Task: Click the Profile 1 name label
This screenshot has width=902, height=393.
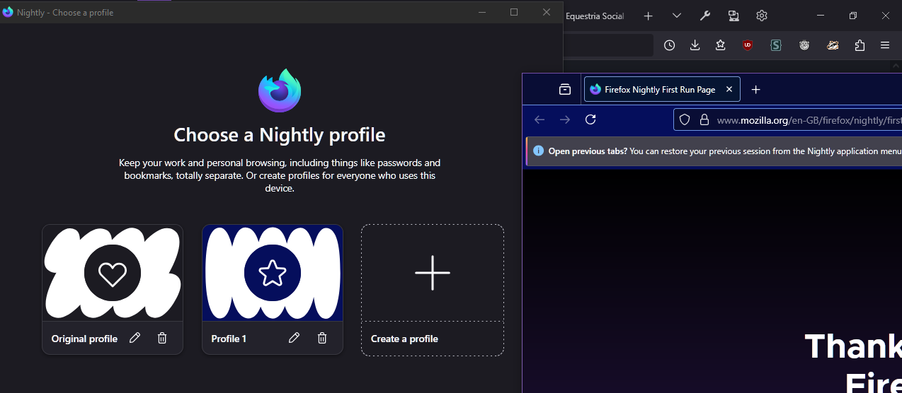Action: (x=229, y=339)
